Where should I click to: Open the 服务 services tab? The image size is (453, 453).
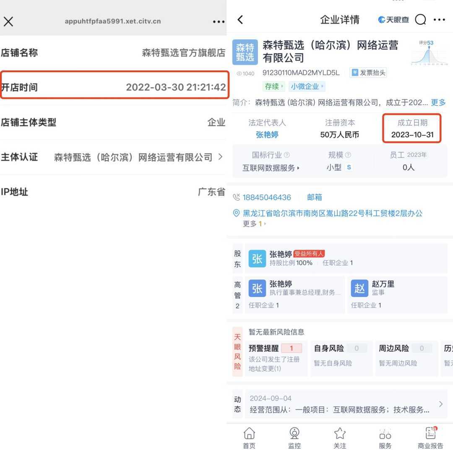click(x=385, y=438)
